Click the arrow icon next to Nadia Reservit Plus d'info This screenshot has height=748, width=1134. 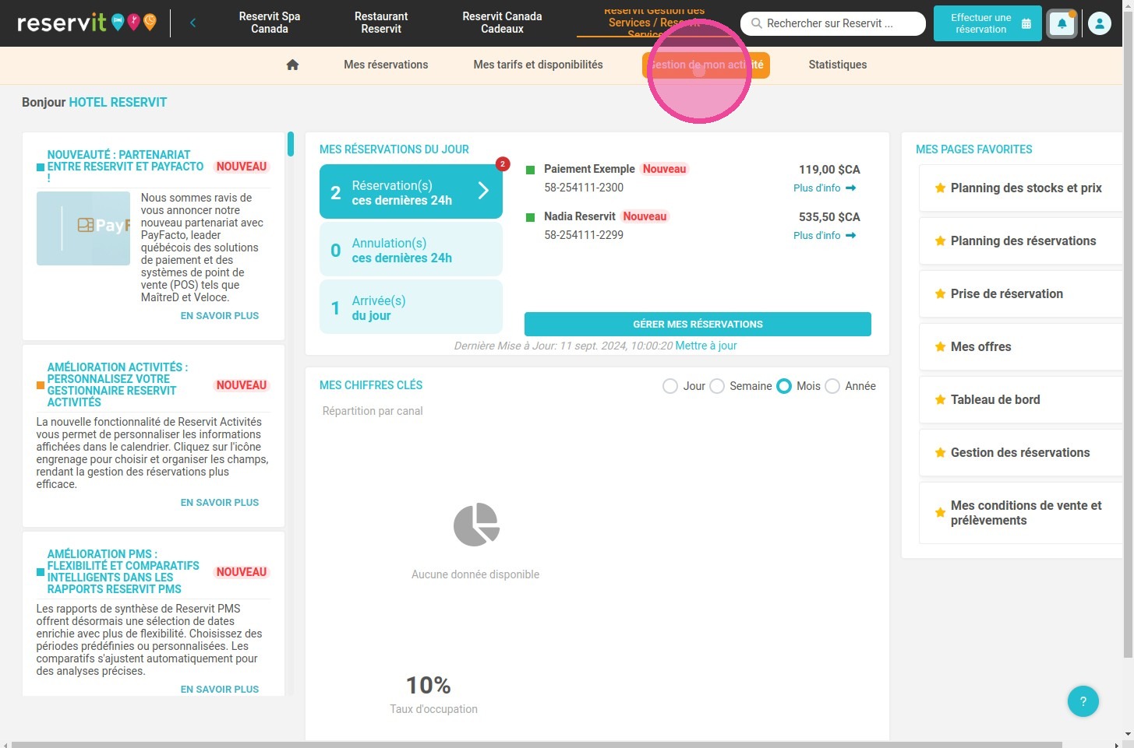coord(850,235)
